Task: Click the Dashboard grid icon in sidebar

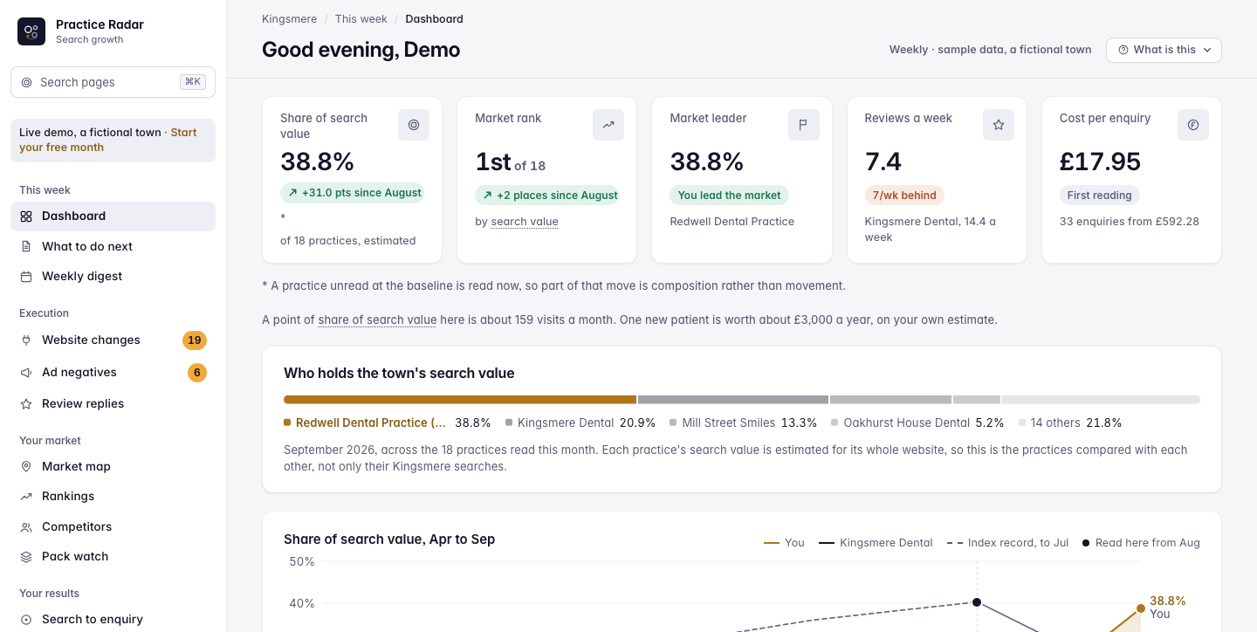Action: (x=26, y=216)
